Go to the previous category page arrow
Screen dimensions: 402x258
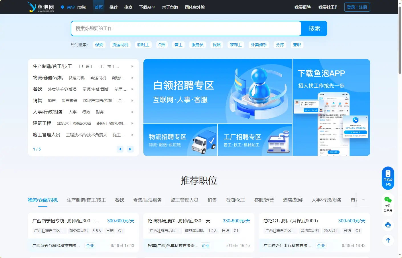point(120,149)
